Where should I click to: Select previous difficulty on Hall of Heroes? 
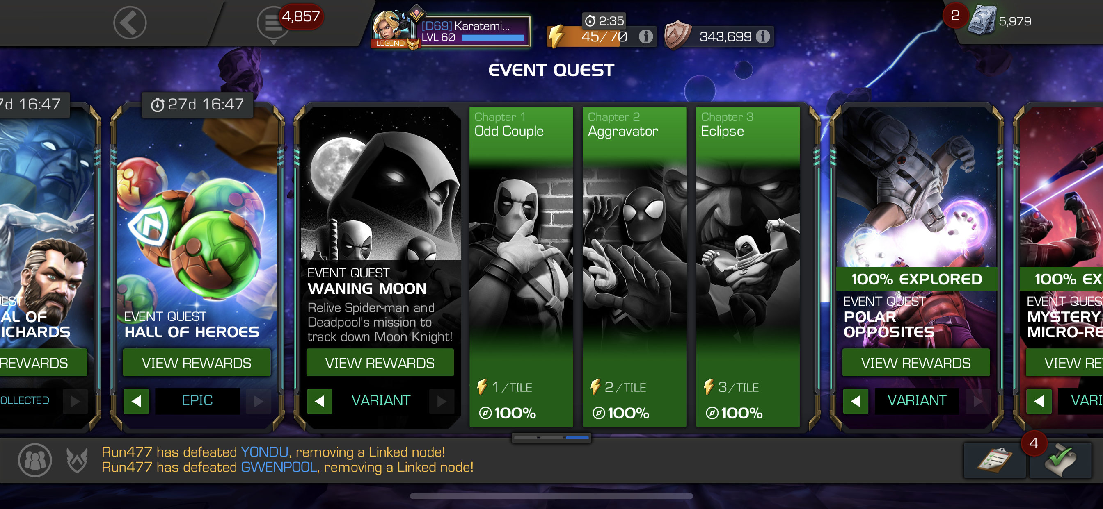click(136, 401)
